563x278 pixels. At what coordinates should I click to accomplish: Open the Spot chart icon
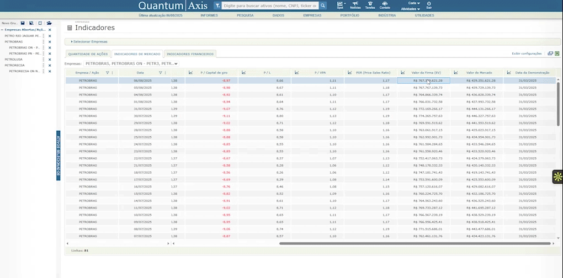(x=339, y=4)
